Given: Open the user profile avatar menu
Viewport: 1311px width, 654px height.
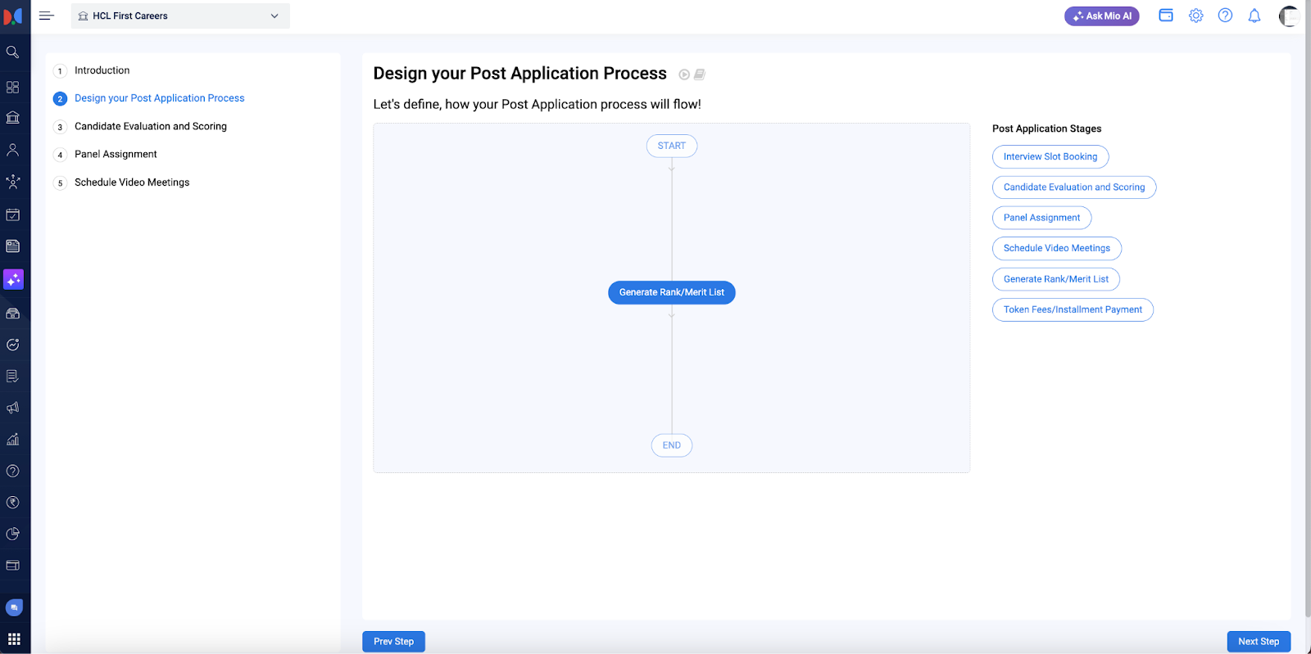Looking at the screenshot, I should coord(1289,16).
